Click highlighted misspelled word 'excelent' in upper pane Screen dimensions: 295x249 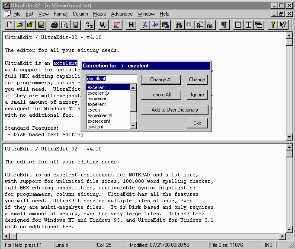(65, 63)
